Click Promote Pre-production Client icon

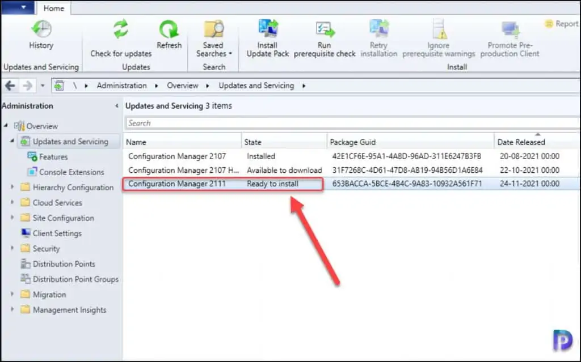[x=510, y=29]
